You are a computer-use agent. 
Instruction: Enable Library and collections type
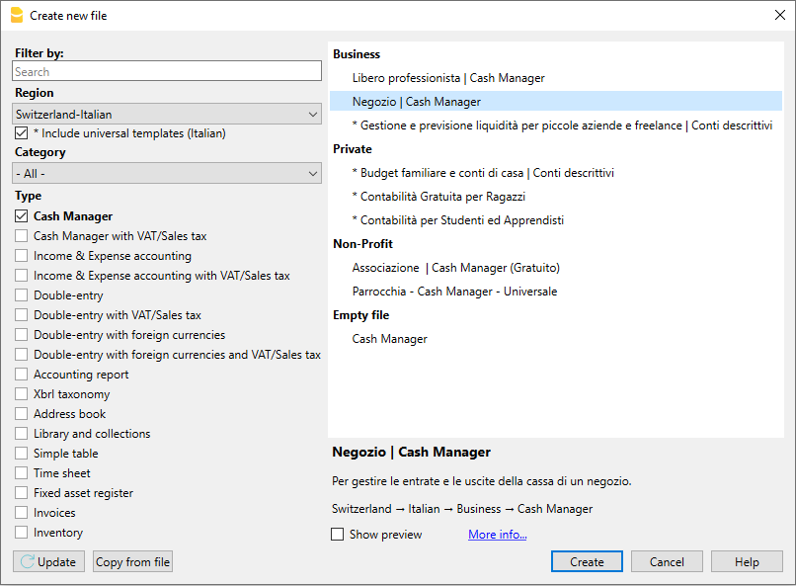pyautogui.click(x=22, y=434)
